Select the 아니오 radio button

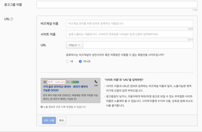tap(80, 61)
